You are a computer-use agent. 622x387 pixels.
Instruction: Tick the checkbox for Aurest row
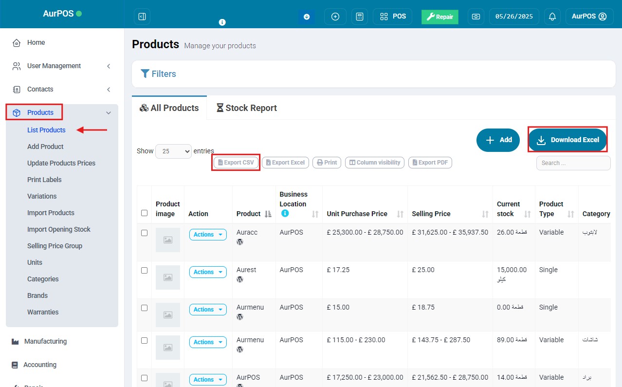(144, 270)
